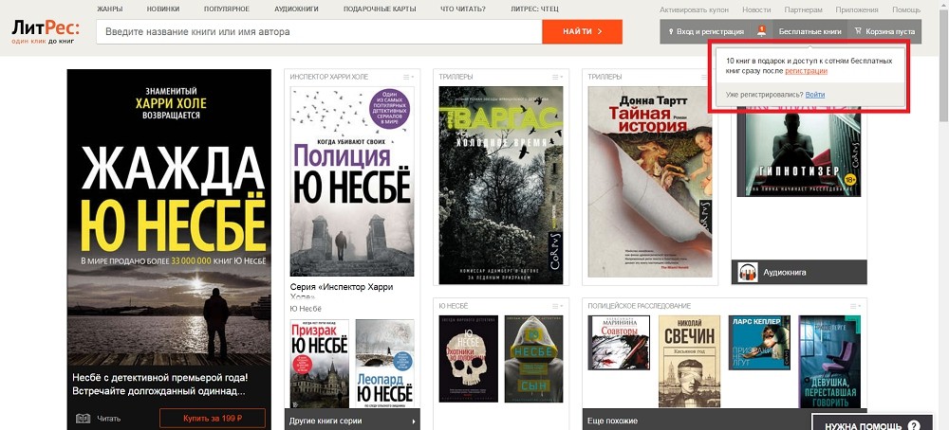The height and width of the screenshot is (430, 949).
Task: Click the Ю Несбё author name under series
Action: tap(306, 309)
